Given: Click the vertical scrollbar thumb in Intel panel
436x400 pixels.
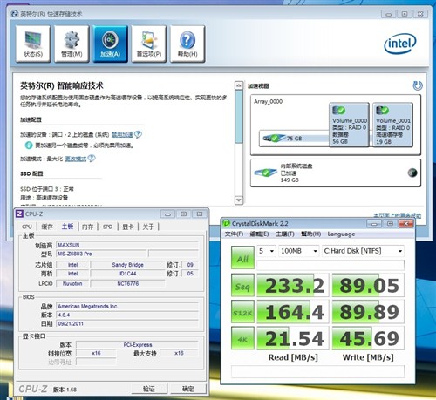Looking at the screenshot, I should click(239, 116).
